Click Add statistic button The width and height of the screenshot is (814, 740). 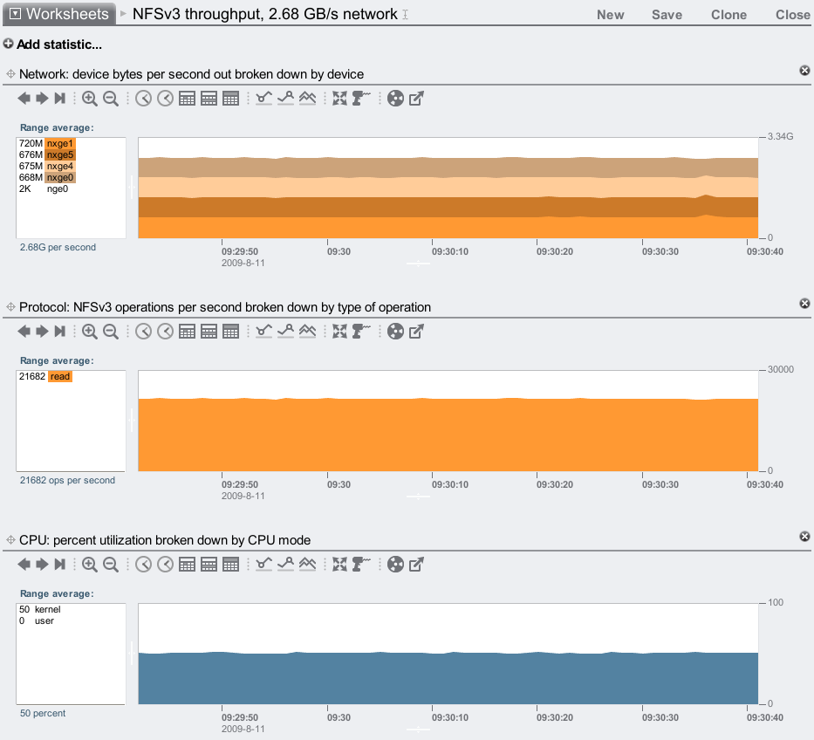[x=52, y=44]
